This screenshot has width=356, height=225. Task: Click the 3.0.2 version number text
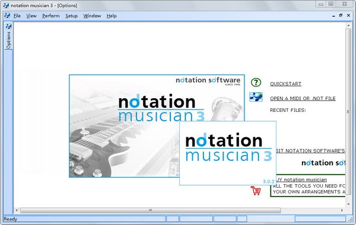coord(269,182)
